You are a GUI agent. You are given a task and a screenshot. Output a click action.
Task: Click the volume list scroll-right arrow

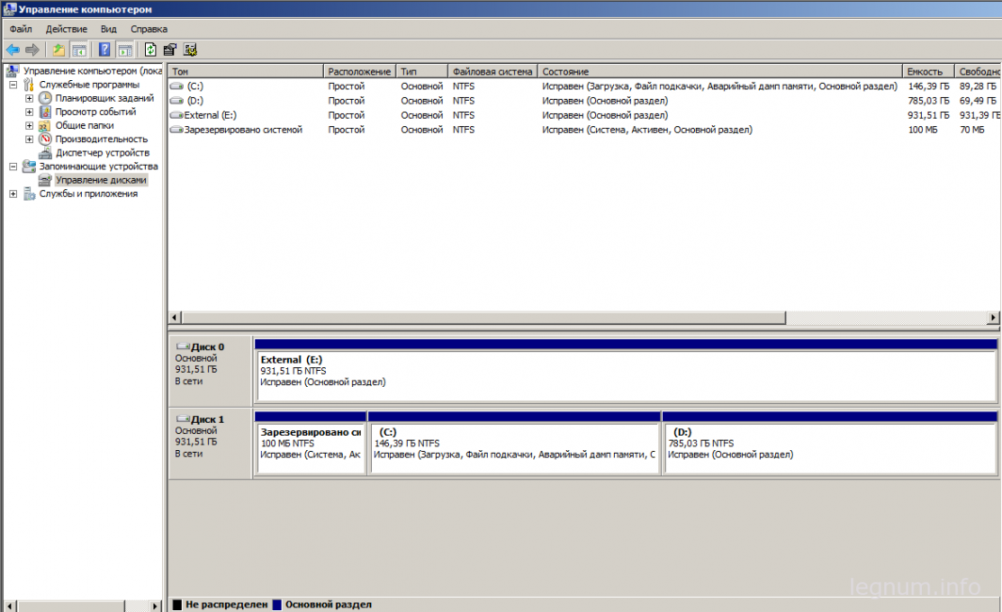(993, 317)
